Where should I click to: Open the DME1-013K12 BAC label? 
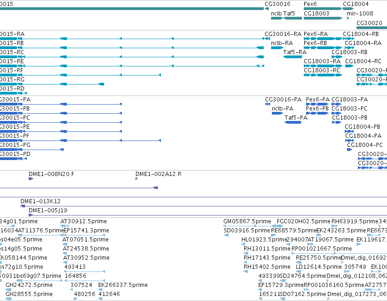coord(40,201)
